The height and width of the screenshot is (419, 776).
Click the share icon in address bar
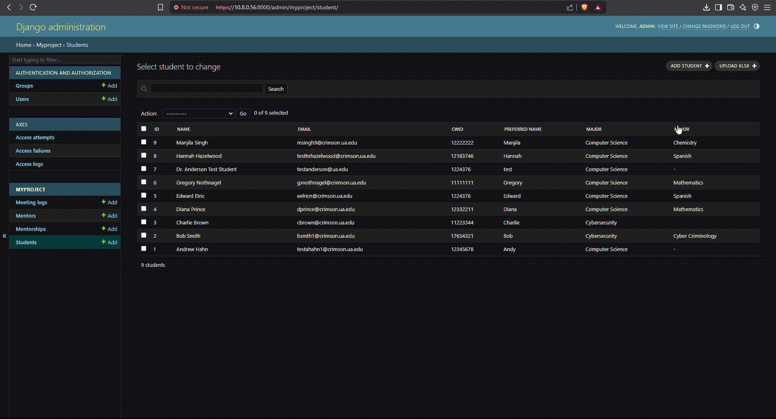click(x=570, y=7)
